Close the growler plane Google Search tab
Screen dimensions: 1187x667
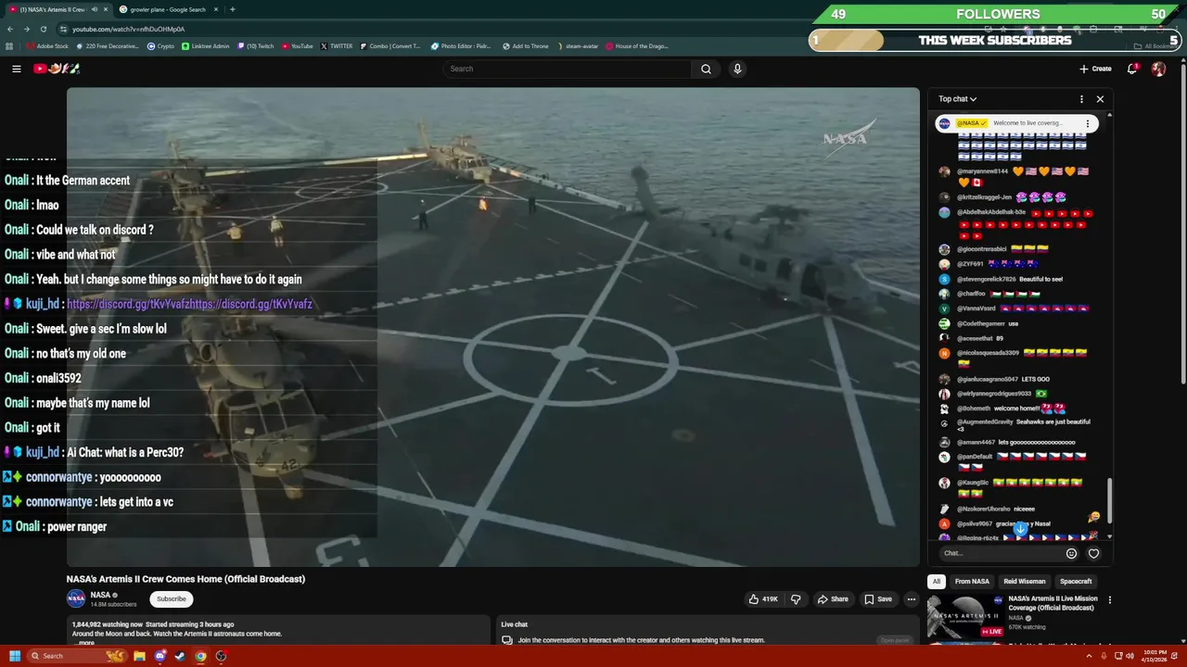click(216, 9)
